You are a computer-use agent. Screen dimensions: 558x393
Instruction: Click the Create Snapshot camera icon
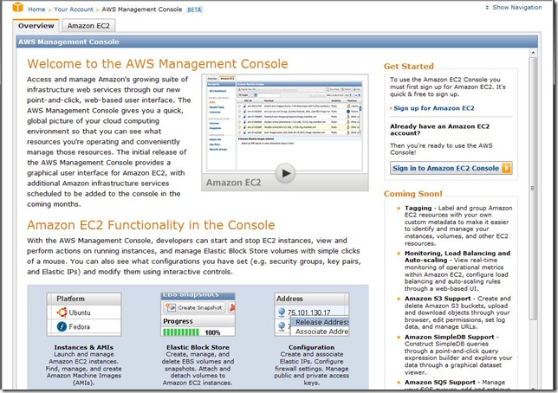pos(171,307)
